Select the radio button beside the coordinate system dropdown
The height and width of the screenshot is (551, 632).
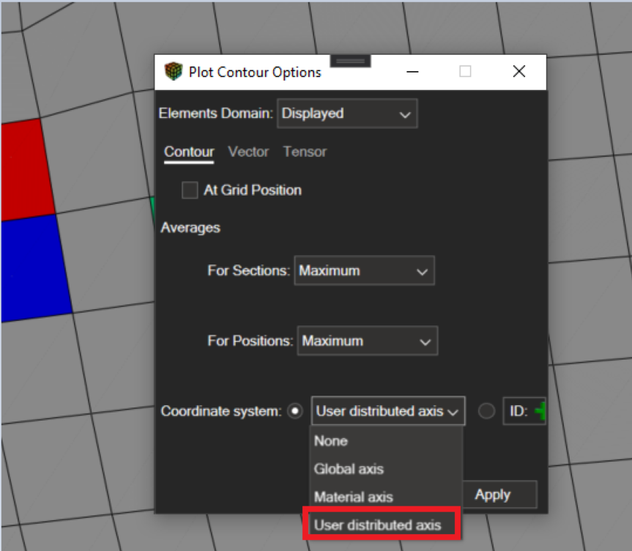296,412
